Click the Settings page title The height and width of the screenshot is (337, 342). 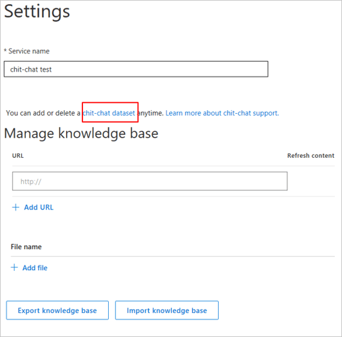(x=37, y=12)
